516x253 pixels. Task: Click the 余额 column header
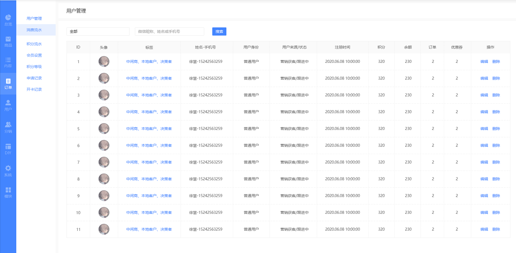(x=408, y=47)
